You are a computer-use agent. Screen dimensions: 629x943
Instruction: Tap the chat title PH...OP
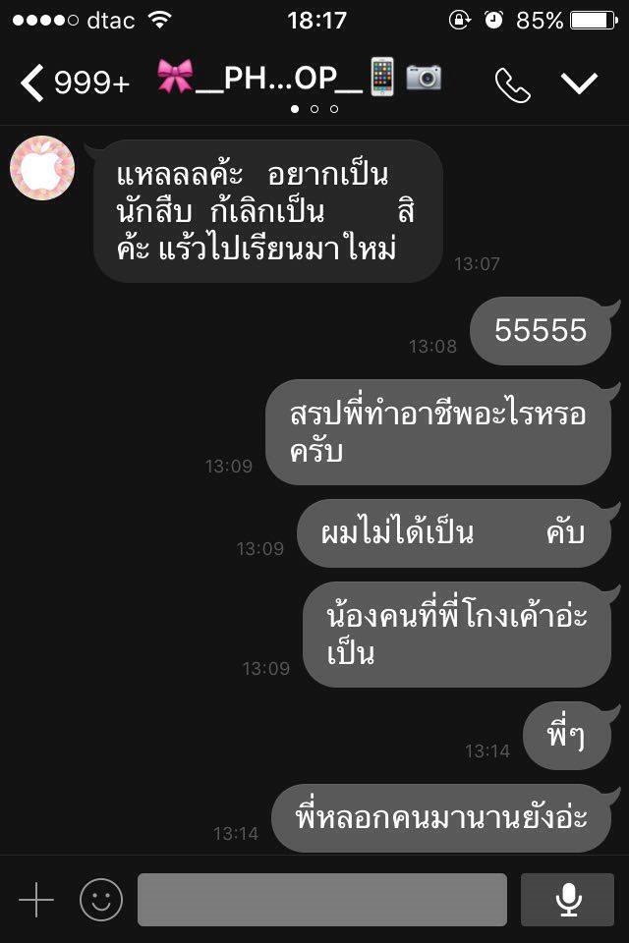(x=299, y=79)
